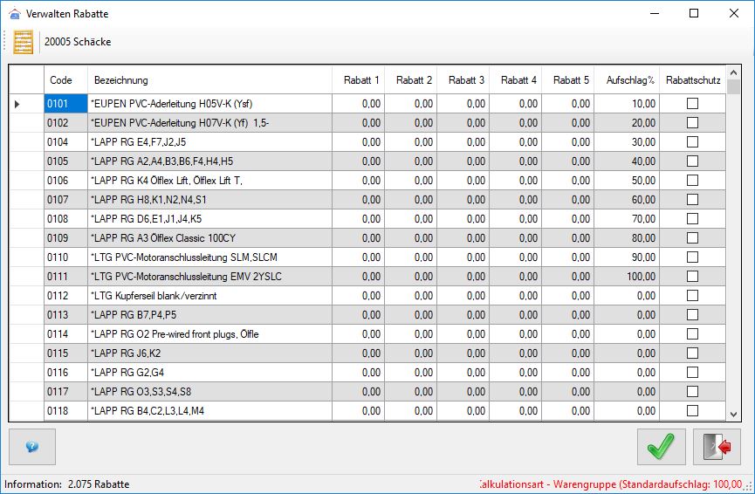This screenshot has height=494, width=755.
Task: Click the Verwalten Rabatte window icon
Action: point(15,13)
